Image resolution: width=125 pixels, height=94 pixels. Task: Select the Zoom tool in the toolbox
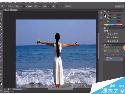(1, 77)
